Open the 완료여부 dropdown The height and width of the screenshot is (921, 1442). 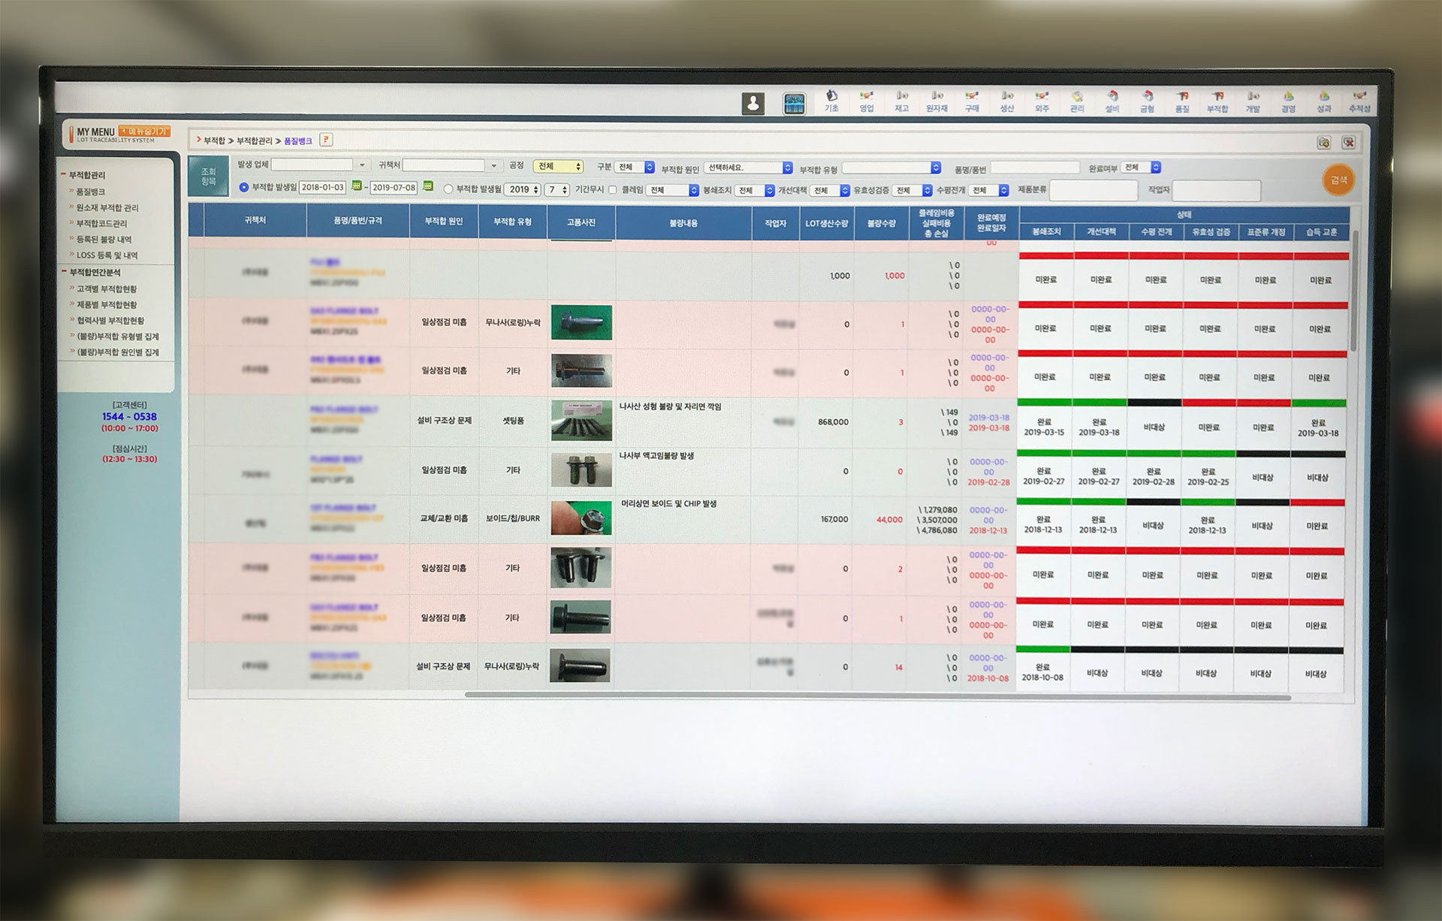[1140, 167]
